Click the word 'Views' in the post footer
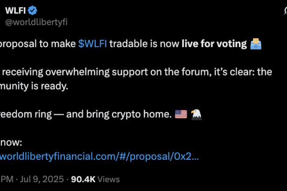Image resolution: width=287 pixels, height=191 pixels. click(109, 179)
